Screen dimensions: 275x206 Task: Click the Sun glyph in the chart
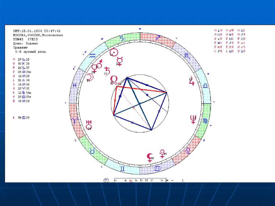(114, 52)
